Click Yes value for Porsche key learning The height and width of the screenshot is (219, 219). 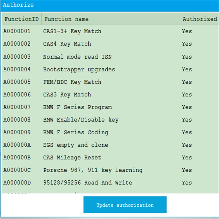click(x=187, y=170)
